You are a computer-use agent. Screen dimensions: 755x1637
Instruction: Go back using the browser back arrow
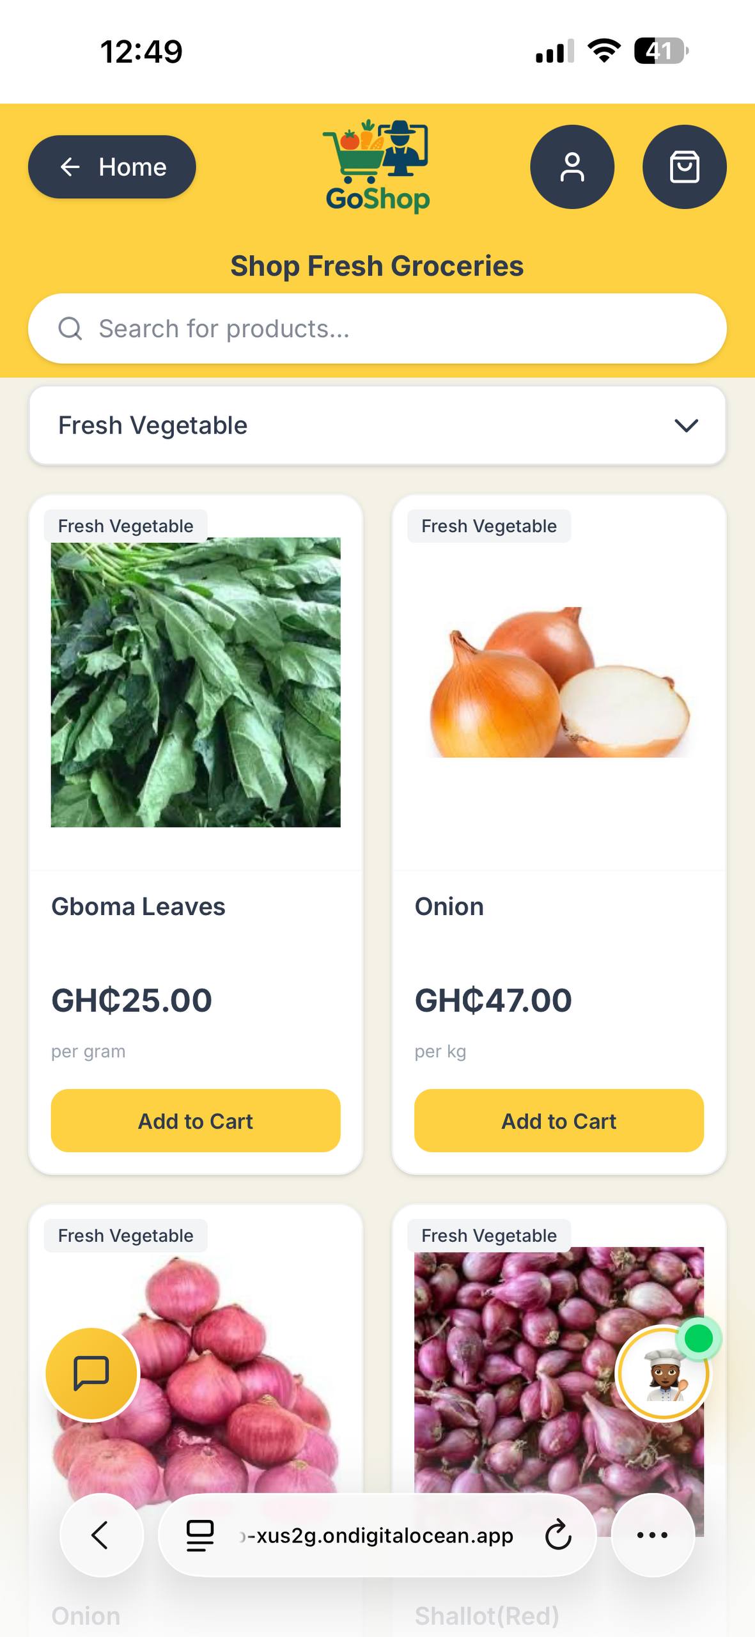101,1535
